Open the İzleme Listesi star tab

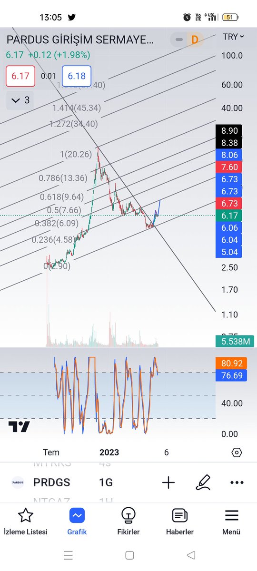[x=26, y=522]
